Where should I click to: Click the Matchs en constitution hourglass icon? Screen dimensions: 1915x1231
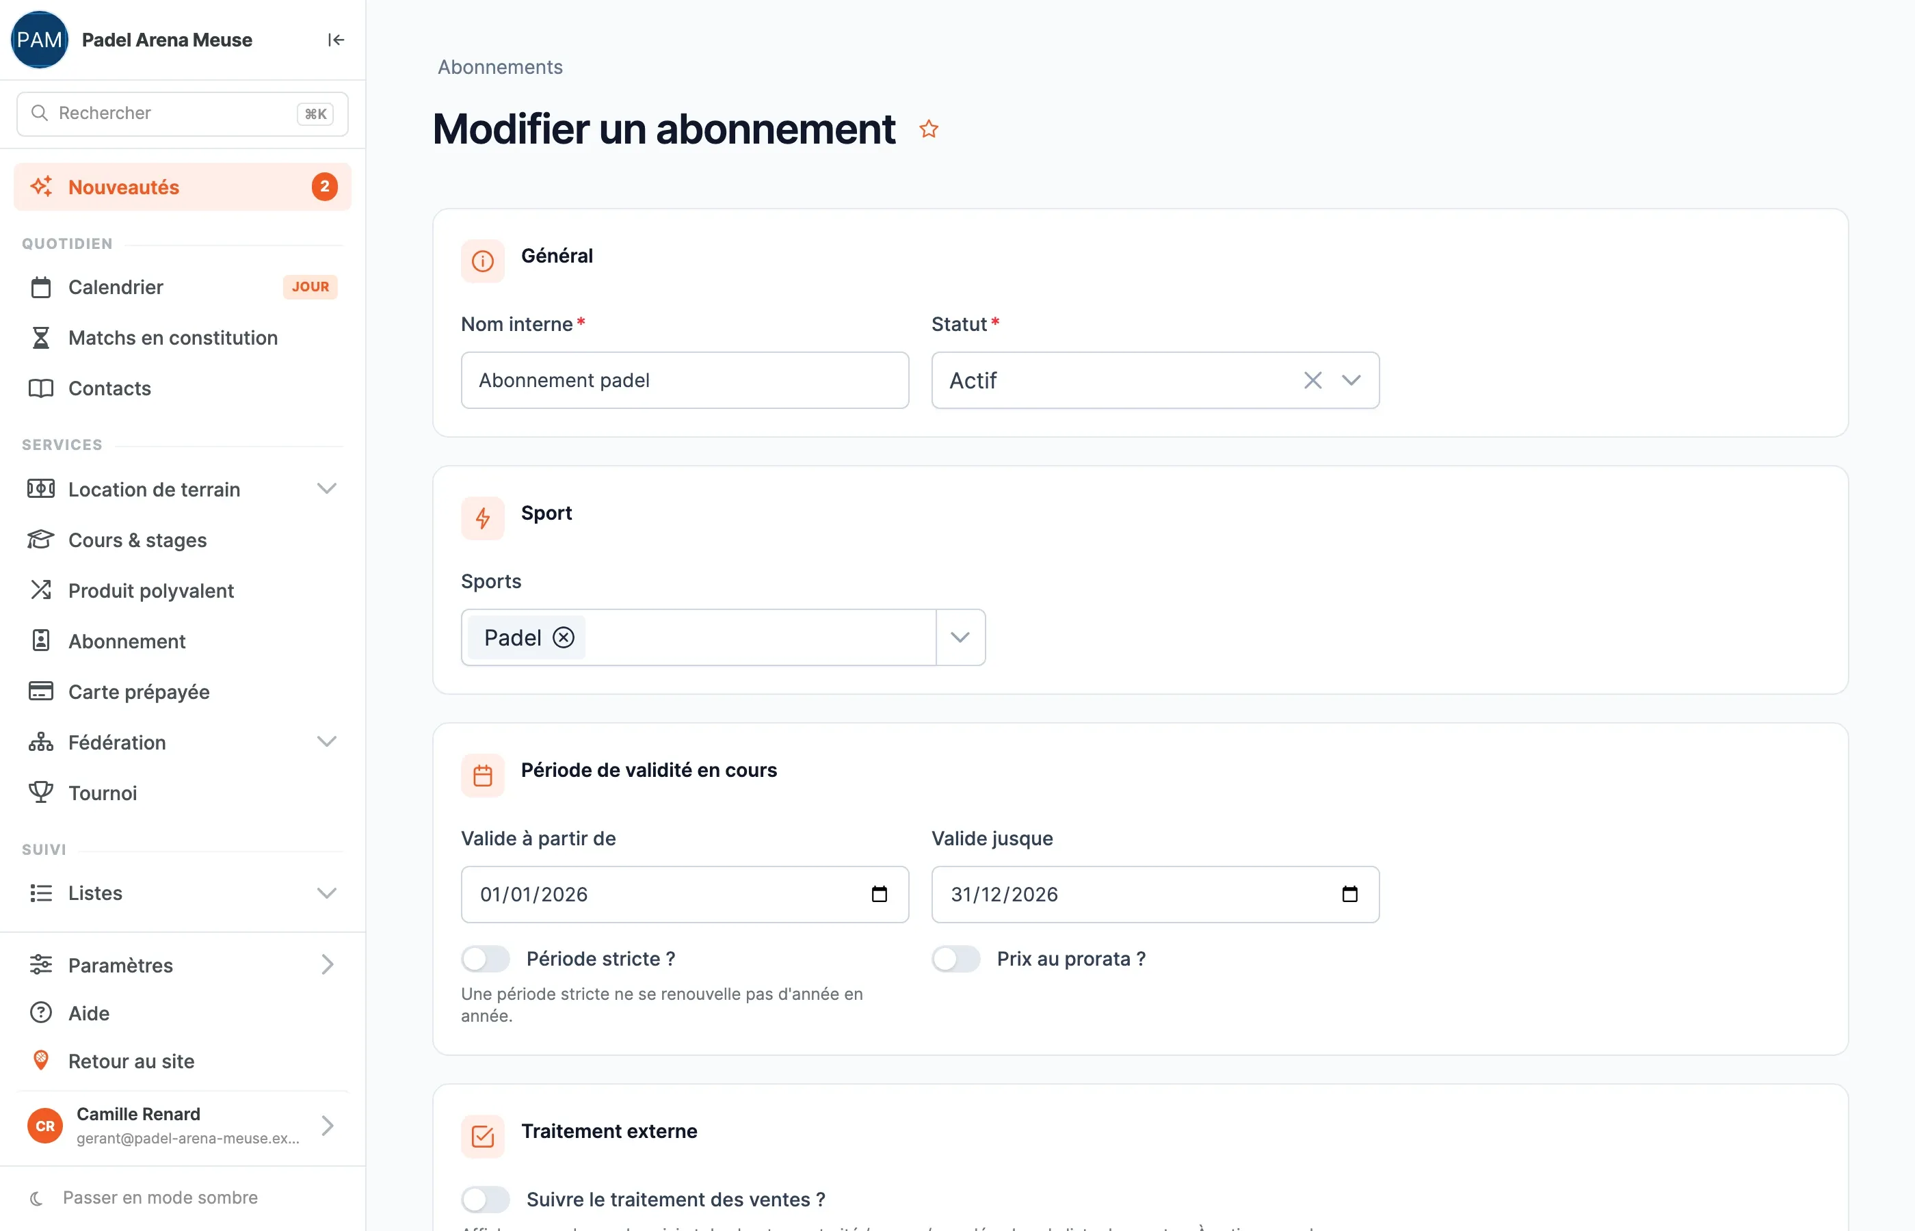point(41,337)
